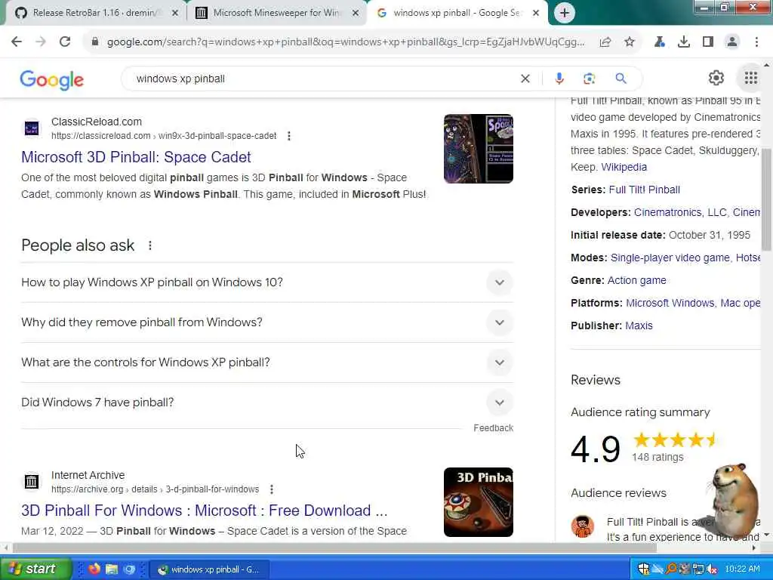This screenshot has width=773, height=580.
Task: Click Feedback under People also ask
Action: [493, 428]
